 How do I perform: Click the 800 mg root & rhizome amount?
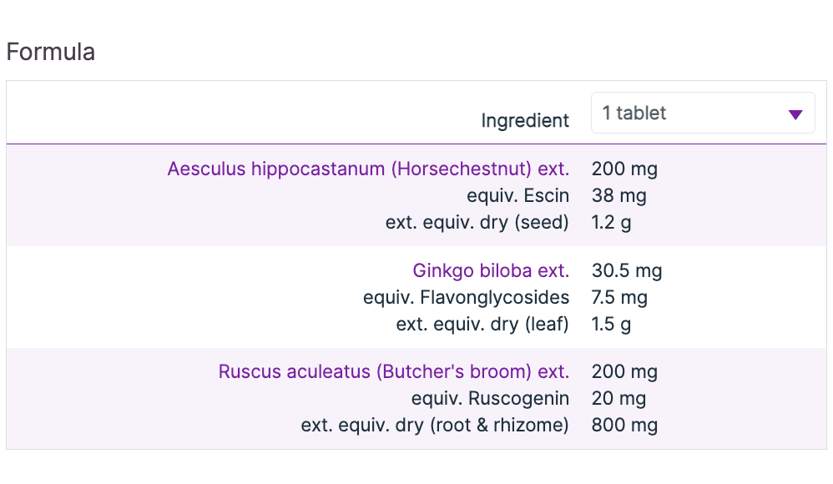[624, 425]
